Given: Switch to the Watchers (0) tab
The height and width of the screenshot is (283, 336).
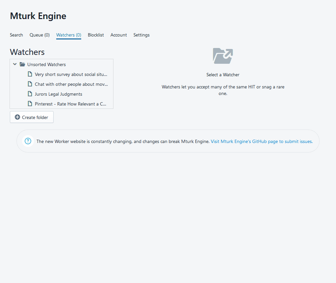Looking at the screenshot, I should [69, 35].
